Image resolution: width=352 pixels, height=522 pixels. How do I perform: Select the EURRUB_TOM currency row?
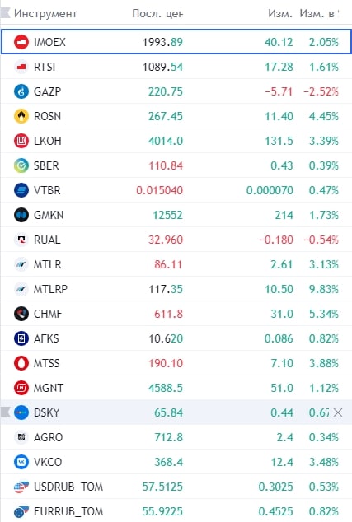tap(176, 511)
